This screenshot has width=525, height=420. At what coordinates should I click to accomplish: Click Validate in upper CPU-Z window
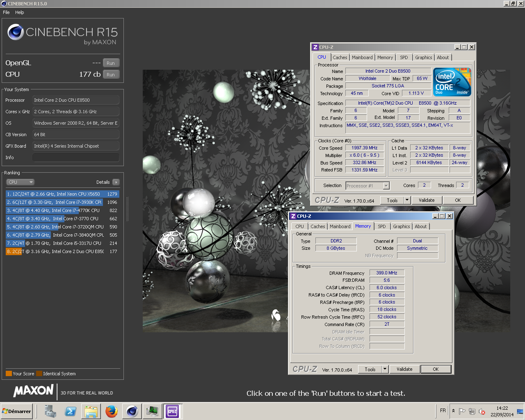click(x=427, y=200)
